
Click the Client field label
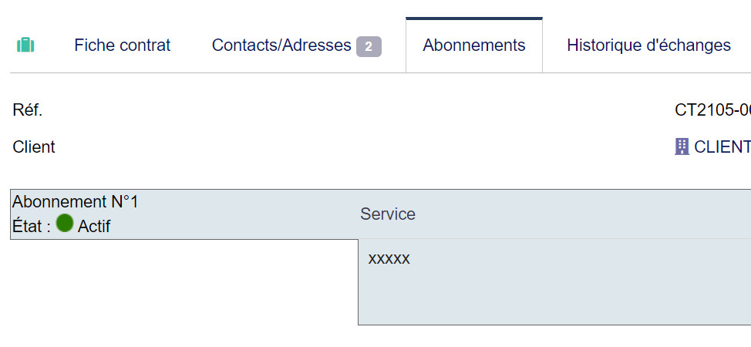coord(34,147)
